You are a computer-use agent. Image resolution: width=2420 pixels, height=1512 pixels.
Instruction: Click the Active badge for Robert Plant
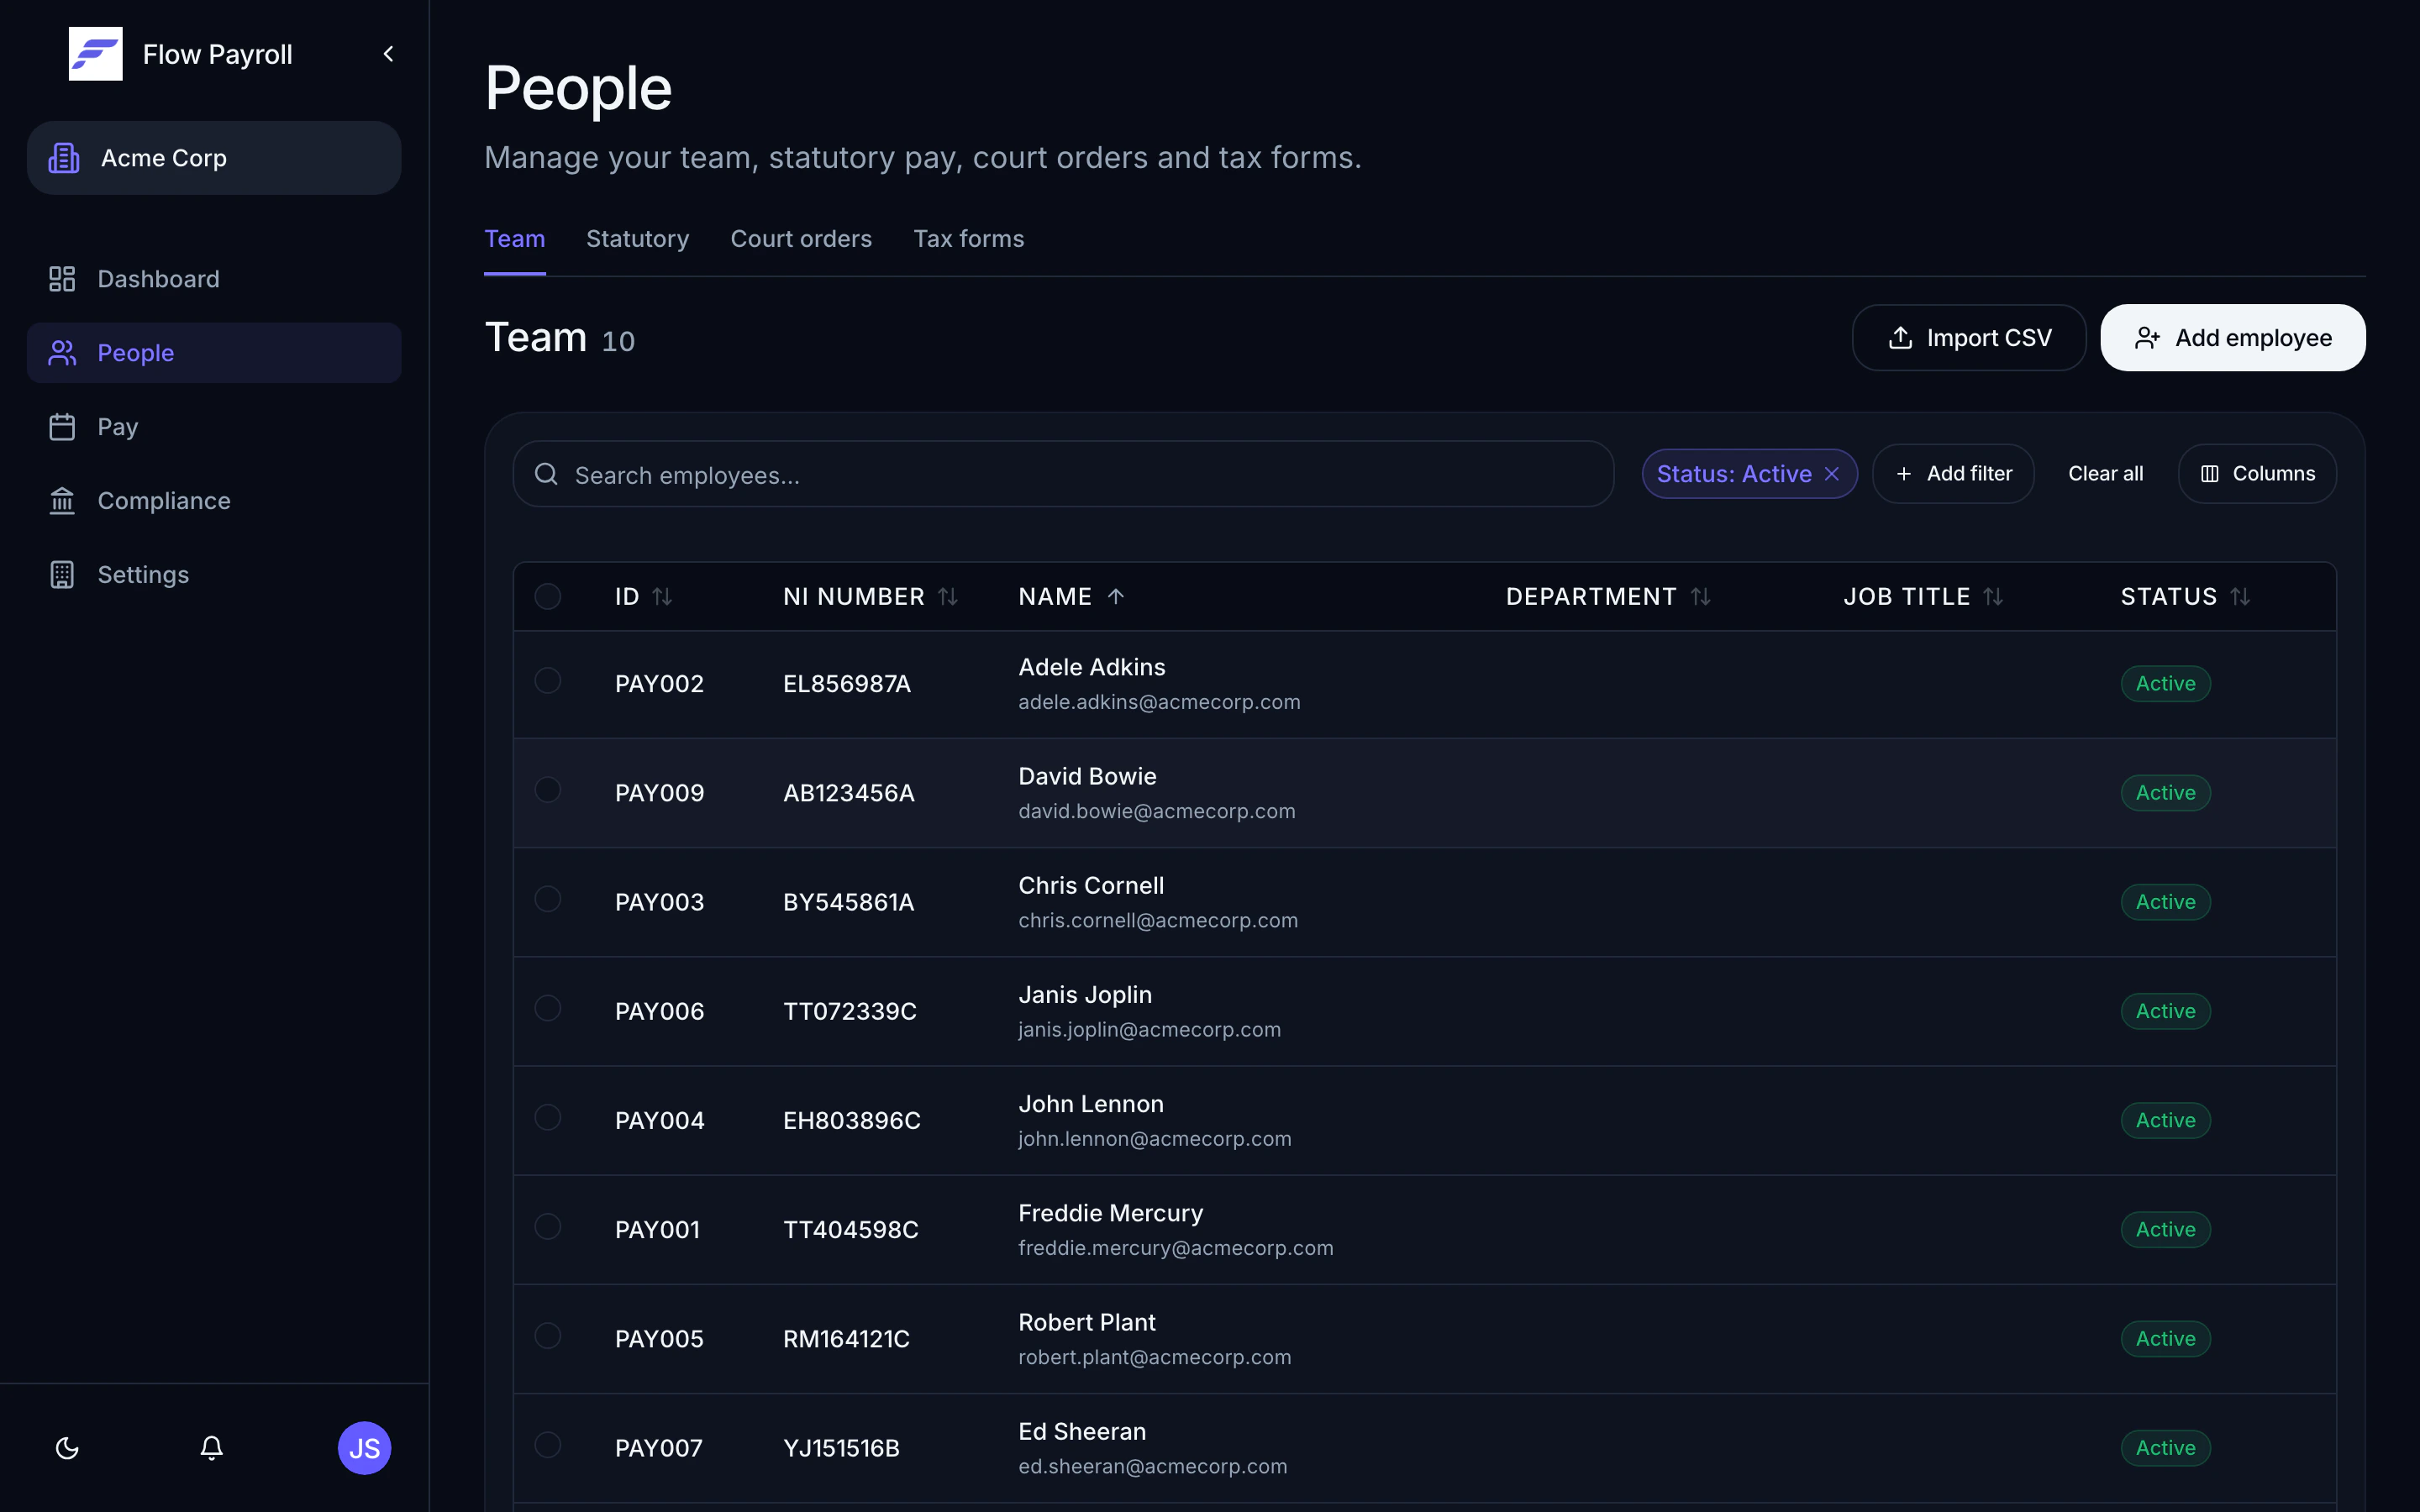[2165, 1339]
